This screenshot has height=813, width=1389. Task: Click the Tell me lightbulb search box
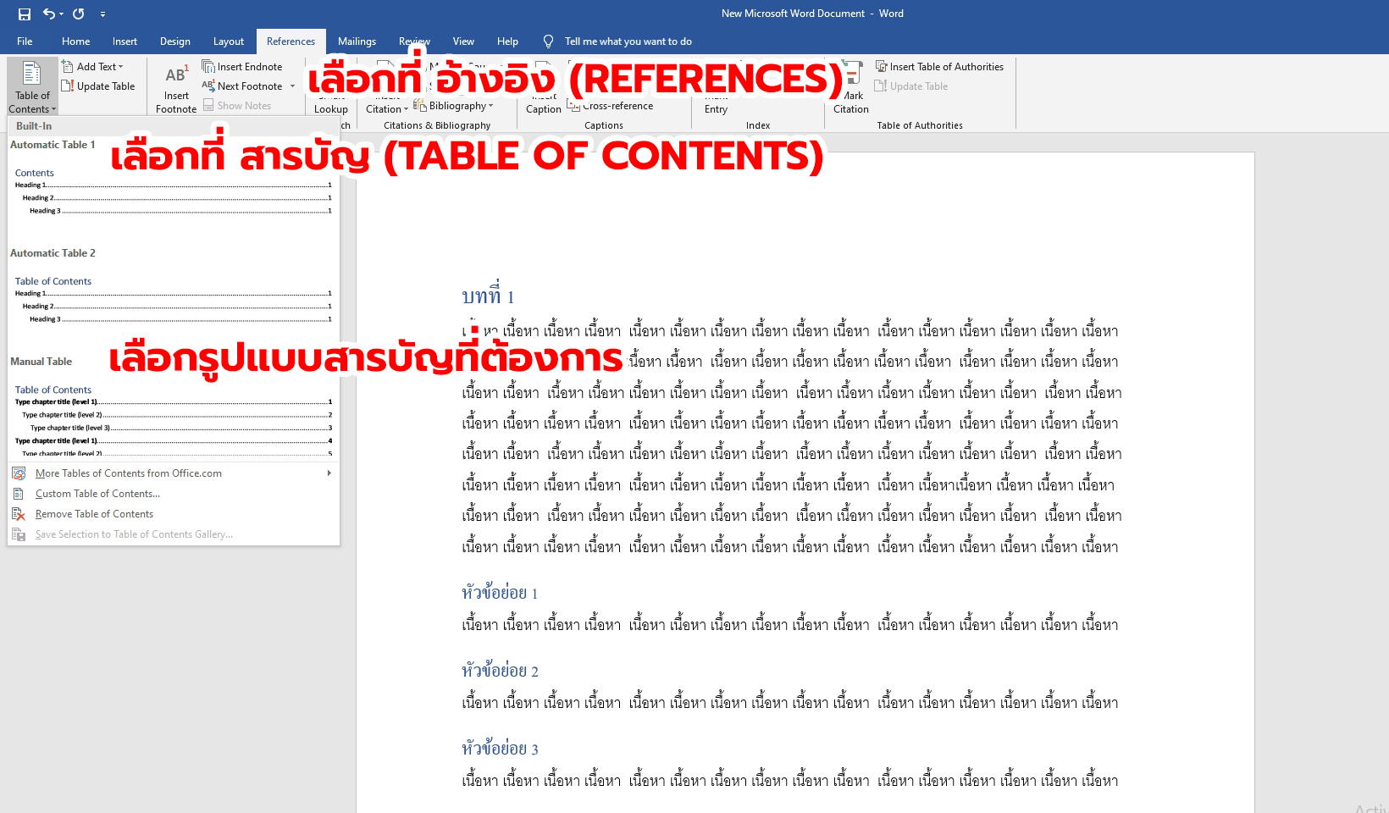[x=618, y=41]
